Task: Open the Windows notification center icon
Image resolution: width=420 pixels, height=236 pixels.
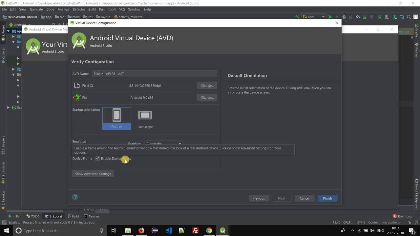Action: tap(411, 231)
